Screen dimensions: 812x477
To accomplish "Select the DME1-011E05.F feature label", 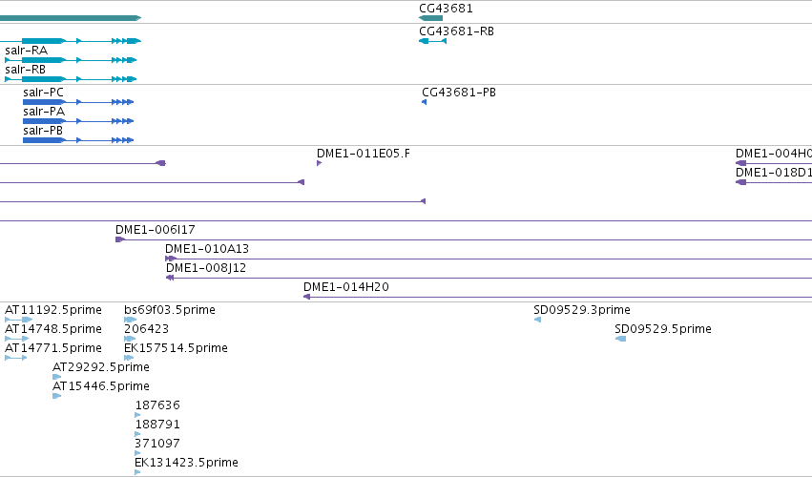I will (x=364, y=154).
